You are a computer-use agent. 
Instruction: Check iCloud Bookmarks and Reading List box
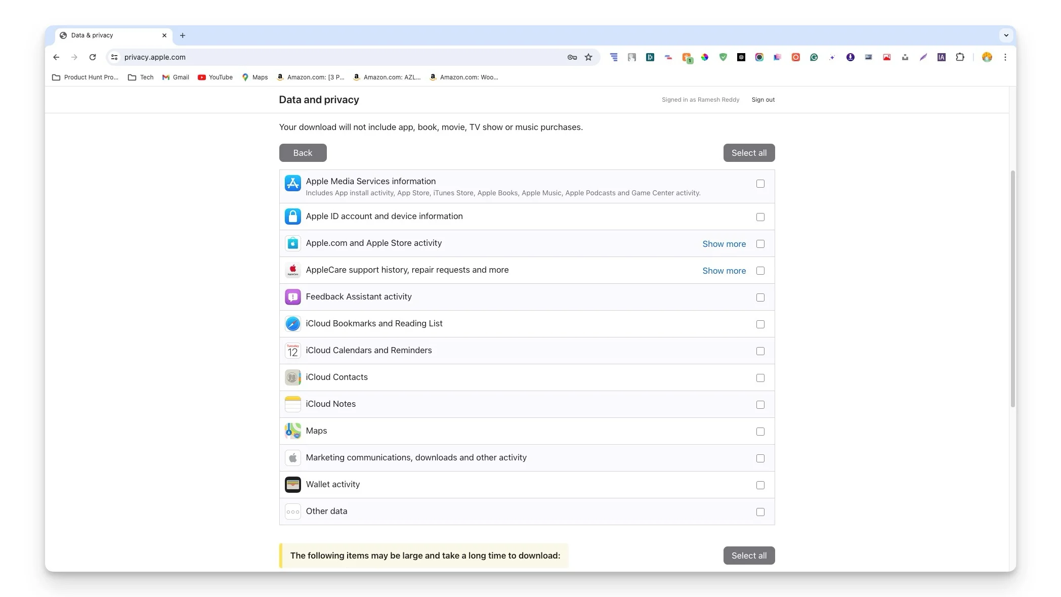pos(760,324)
